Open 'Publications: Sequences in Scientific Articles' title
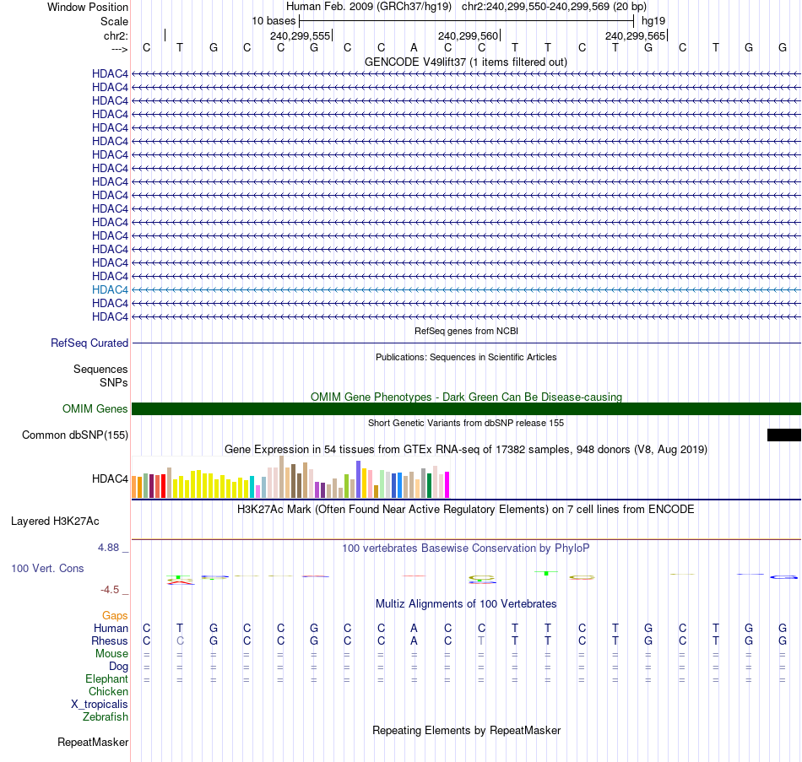Viewport: 802px width, 762px height. 466,357
